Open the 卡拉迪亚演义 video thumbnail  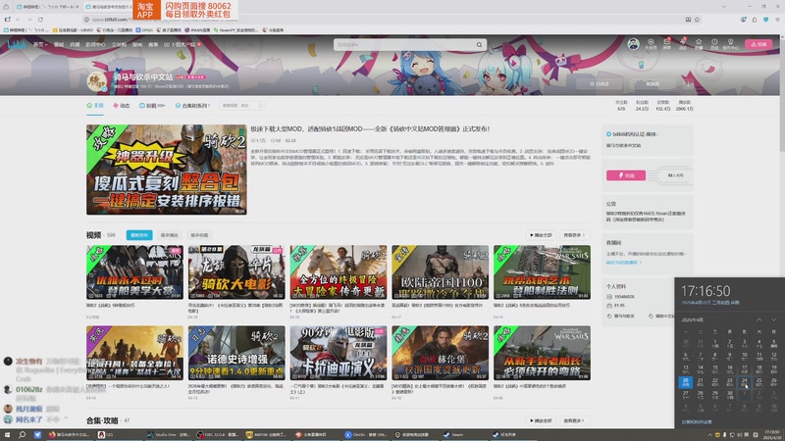(x=339, y=353)
